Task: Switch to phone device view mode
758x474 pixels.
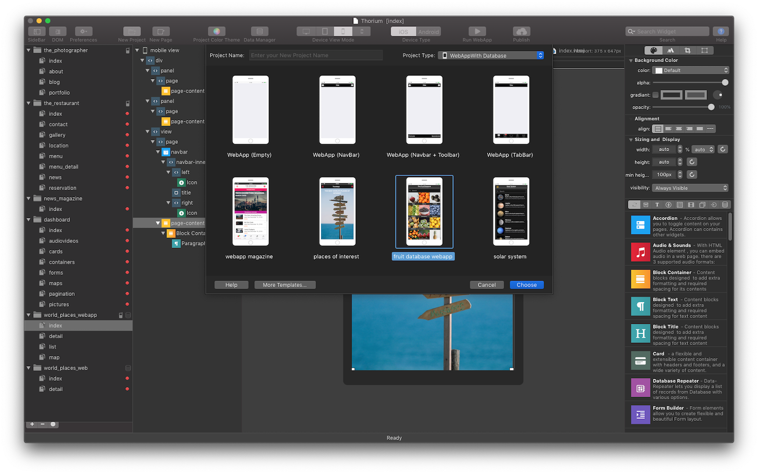Action: click(x=343, y=32)
